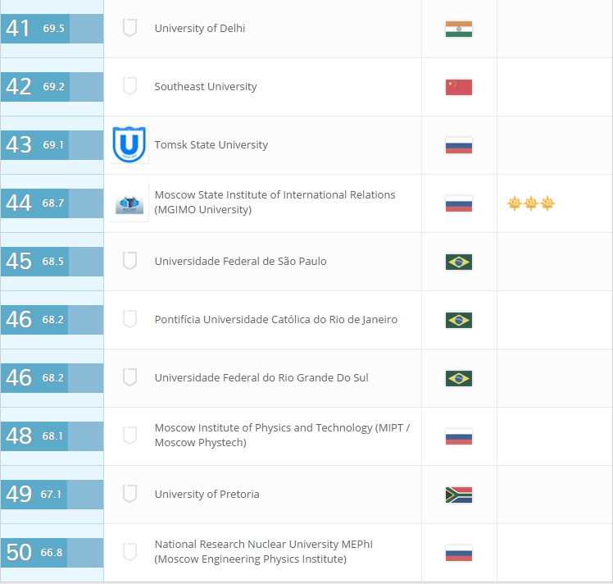Click Pontifícia Universidade Católica shield icon
The image size is (613, 584).
click(129, 319)
